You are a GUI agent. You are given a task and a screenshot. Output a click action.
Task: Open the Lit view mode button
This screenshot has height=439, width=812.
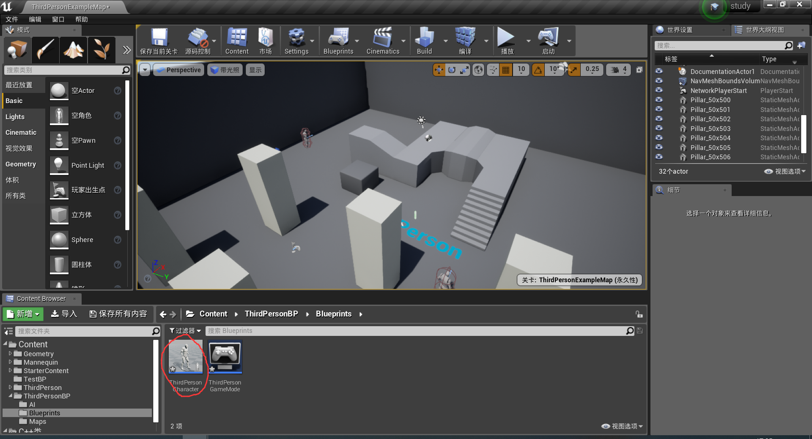pyautogui.click(x=225, y=70)
